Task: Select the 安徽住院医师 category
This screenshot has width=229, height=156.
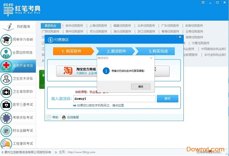Action: (194, 26)
